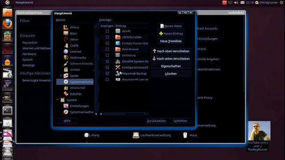Click the Hilfe button
This screenshot has height=160, width=285.
(x=67, y=121)
